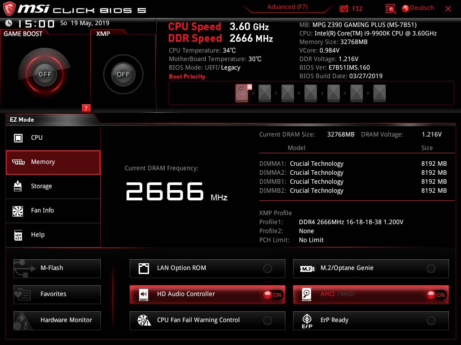Viewport: 461px width, 345px height.
Task: Click the Storage drive icon
Action: [x=18, y=186]
